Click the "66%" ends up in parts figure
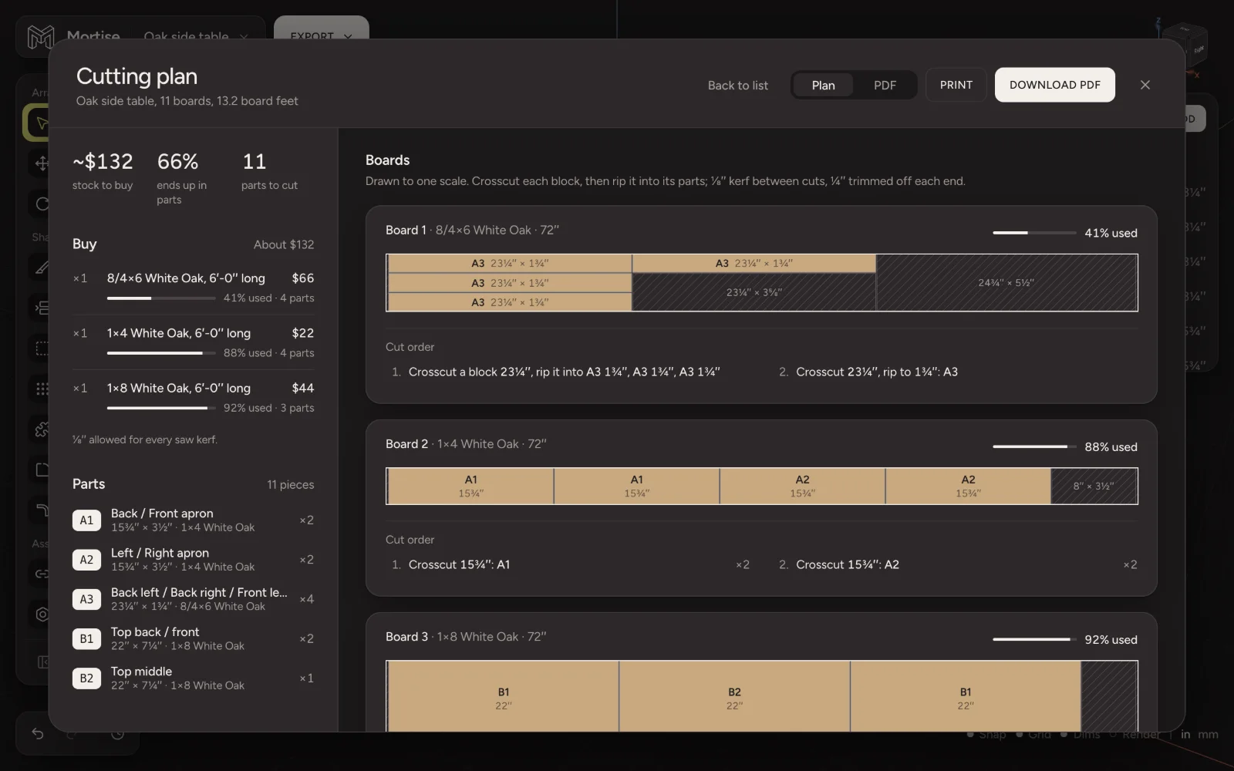This screenshot has width=1234, height=771. coord(178,161)
